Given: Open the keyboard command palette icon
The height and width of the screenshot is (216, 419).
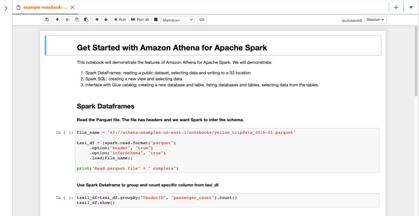Looking at the screenshot, I should (202, 20).
